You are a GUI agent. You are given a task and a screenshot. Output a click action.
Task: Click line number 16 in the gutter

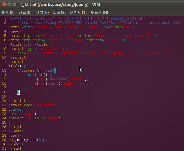point(4,83)
